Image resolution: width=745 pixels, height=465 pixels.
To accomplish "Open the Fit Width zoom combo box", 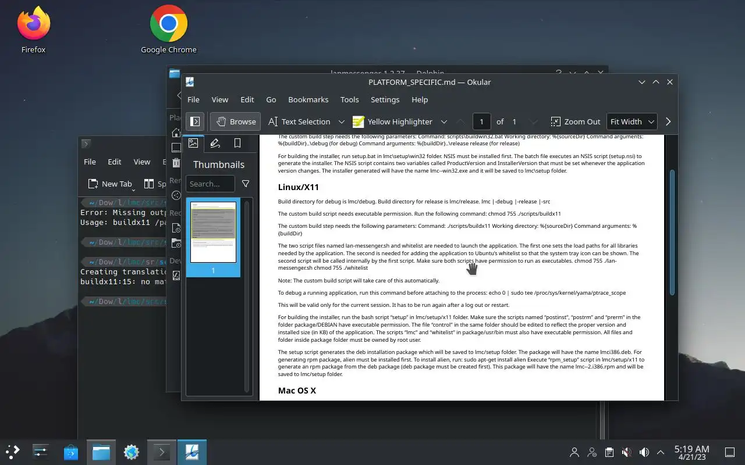I will [632, 121].
